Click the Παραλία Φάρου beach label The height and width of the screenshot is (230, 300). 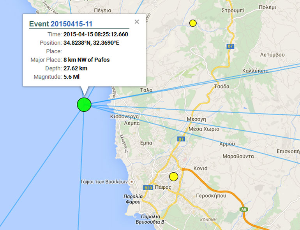(x=133, y=199)
